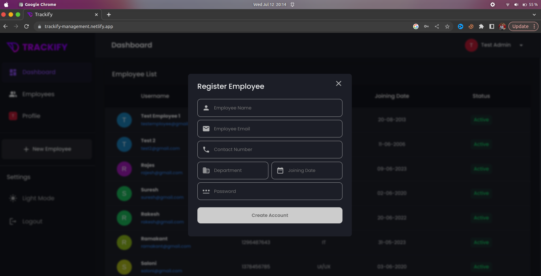Open Chrome side panel icon
Screen dimensions: 541x276
[492, 26]
